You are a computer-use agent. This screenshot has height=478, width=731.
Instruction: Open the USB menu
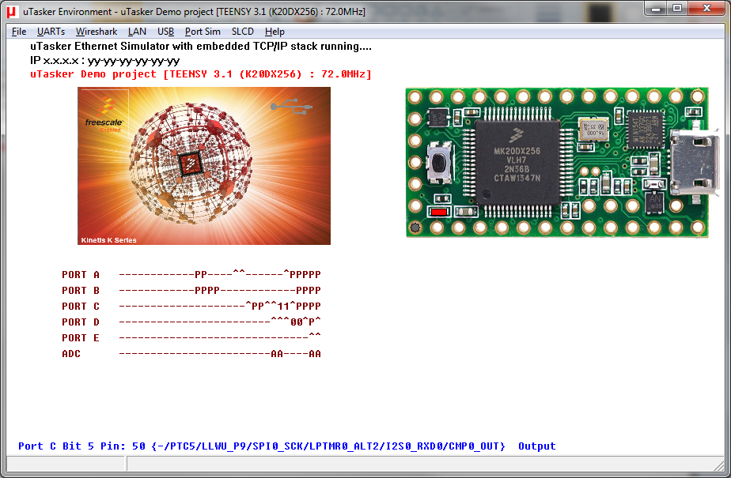point(165,32)
